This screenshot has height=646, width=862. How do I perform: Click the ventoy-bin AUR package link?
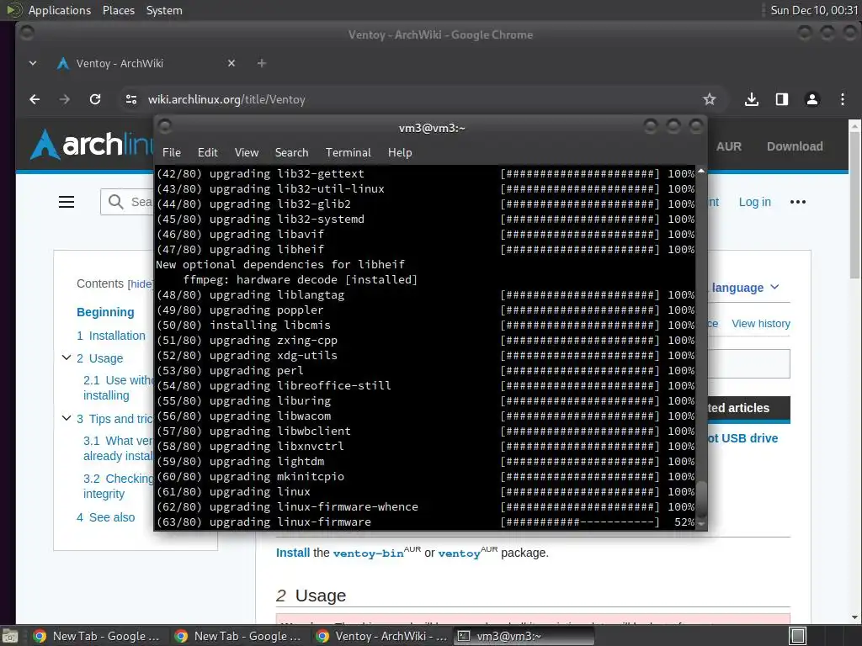click(368, 553)
